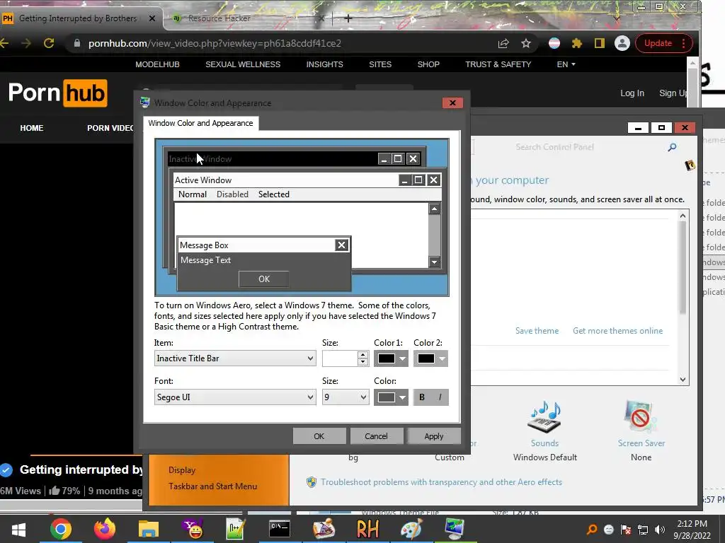Open Get more themes online link
Viewport: 725px width, 543px height.
coord(617,331)
